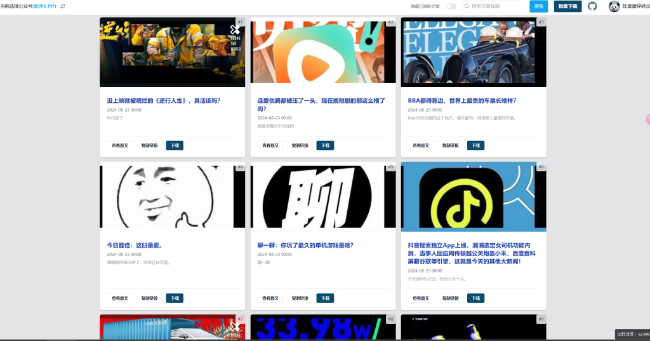The height and width of the screenshot is (341, 650).
Task: Click the panda user avatar
Action: tap(614, 6)
